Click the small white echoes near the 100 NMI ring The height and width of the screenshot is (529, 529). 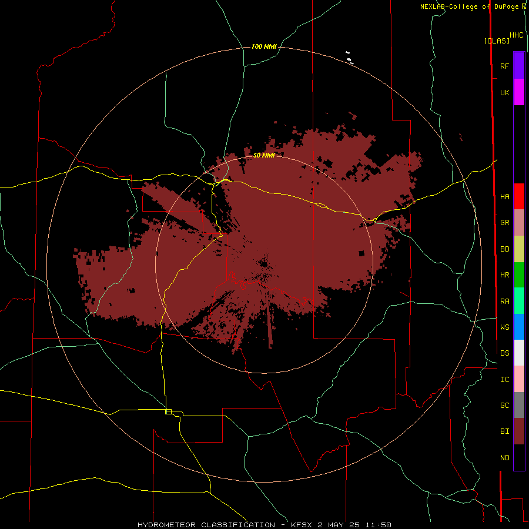tap(349, 58)
